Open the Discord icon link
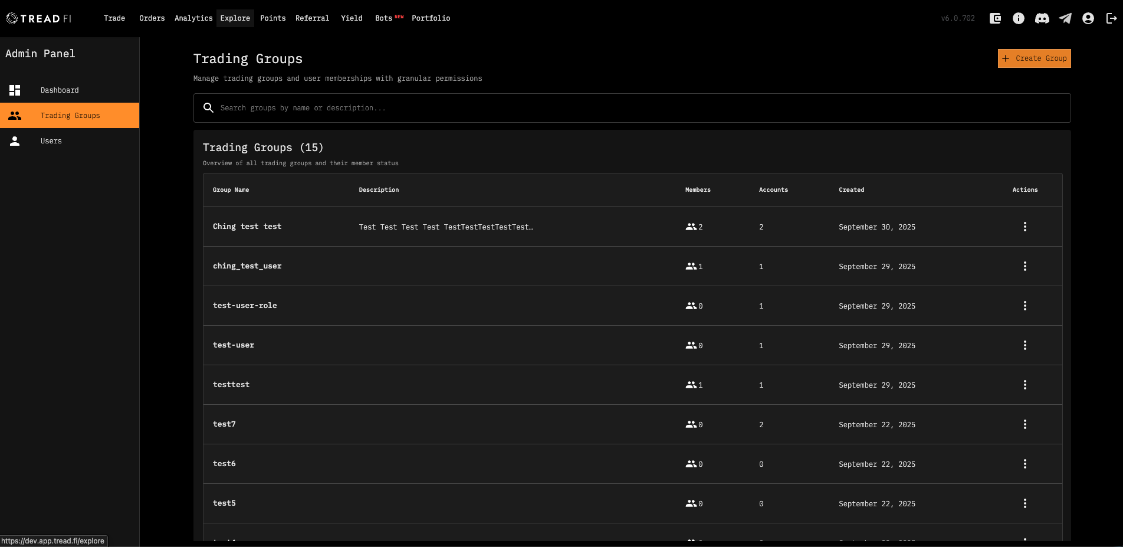The height and width of the screenshot is (547, 1123). (x=1042, y=18)
